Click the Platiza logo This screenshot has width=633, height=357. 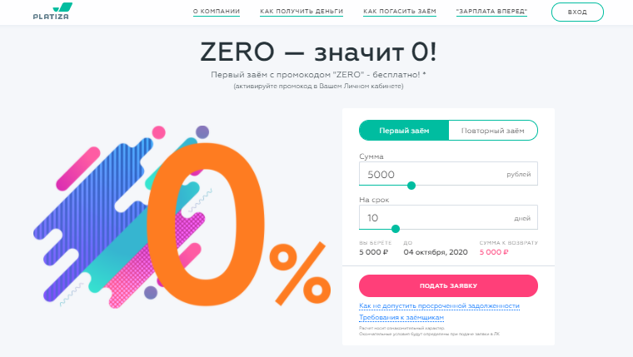52,12
